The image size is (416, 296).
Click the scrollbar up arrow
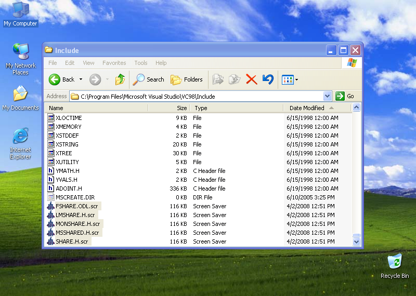[x=356, y=107]
